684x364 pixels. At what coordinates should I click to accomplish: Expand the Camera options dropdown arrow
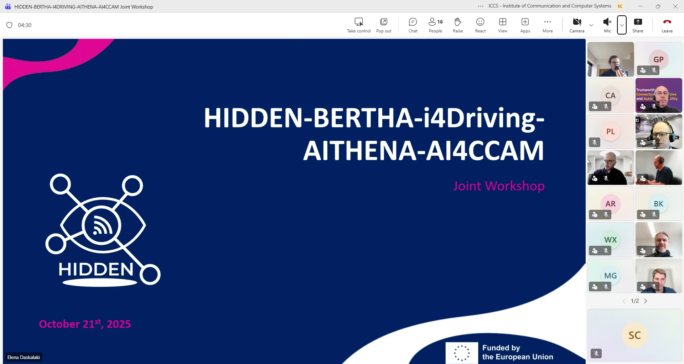591,25
